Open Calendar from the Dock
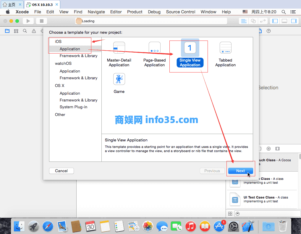The image size is (301, 234). click(x=90, y=226)
